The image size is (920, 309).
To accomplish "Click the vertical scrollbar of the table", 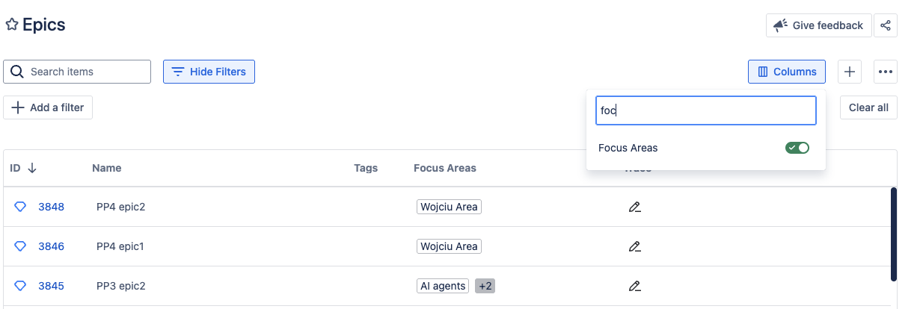I will point(893,234).
